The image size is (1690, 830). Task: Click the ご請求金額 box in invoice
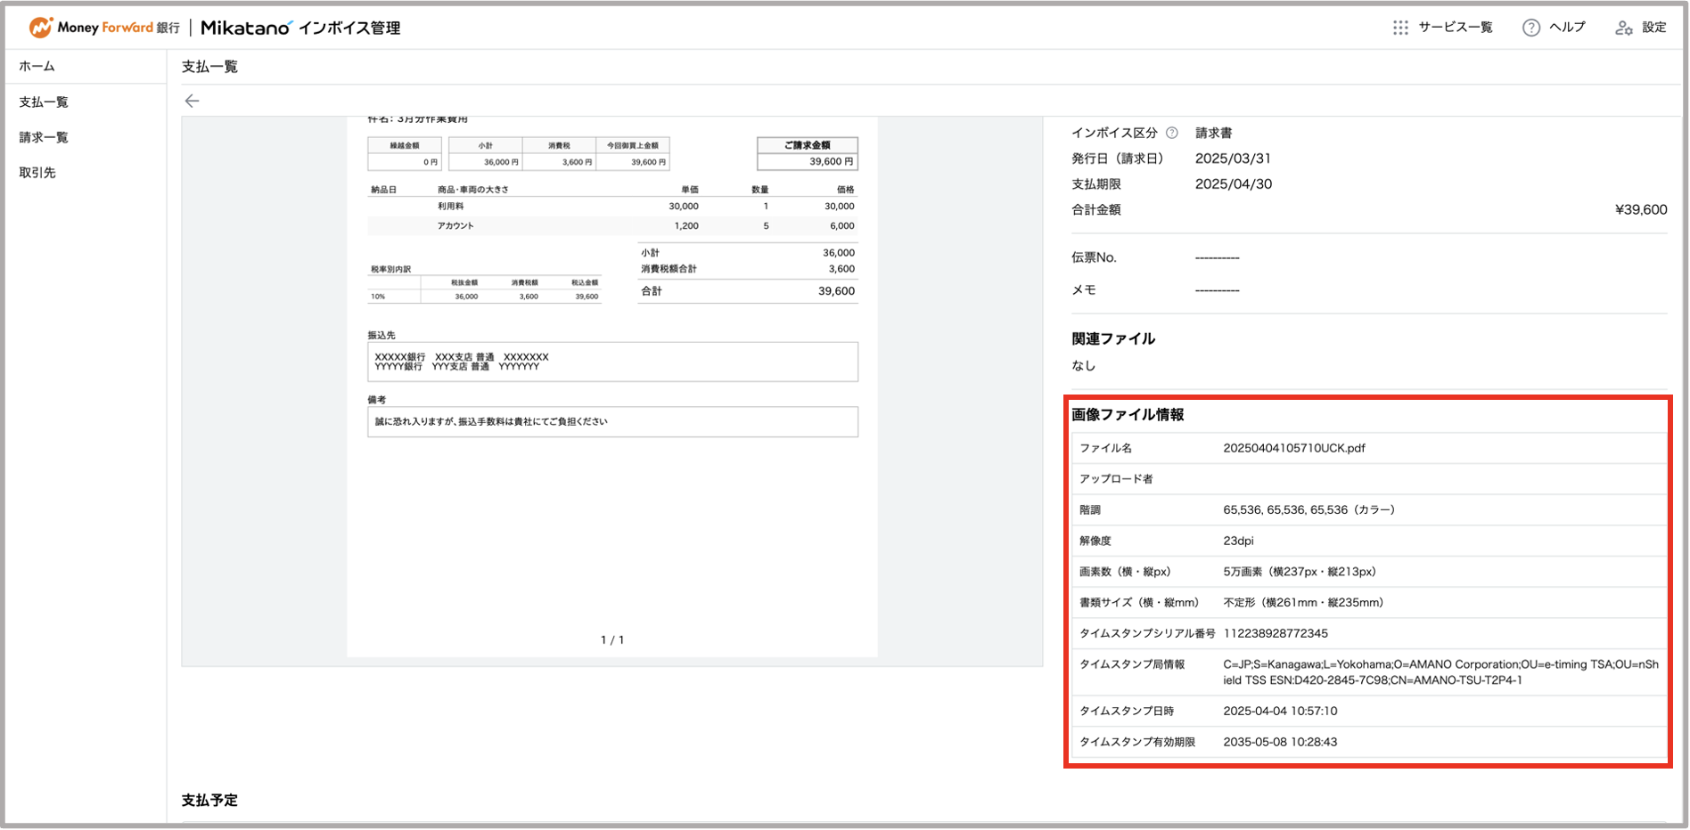pos(808,153)
